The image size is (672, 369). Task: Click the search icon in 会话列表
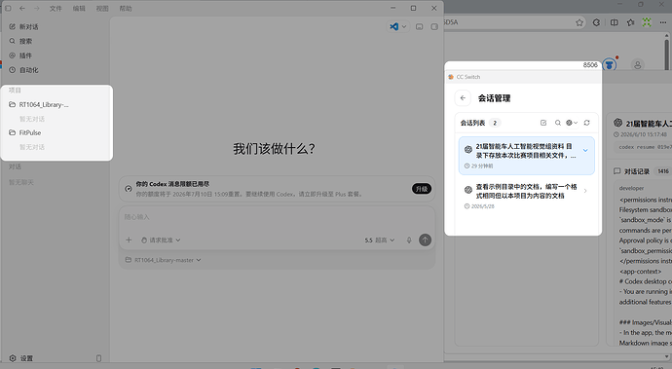[x=558, y=123]
